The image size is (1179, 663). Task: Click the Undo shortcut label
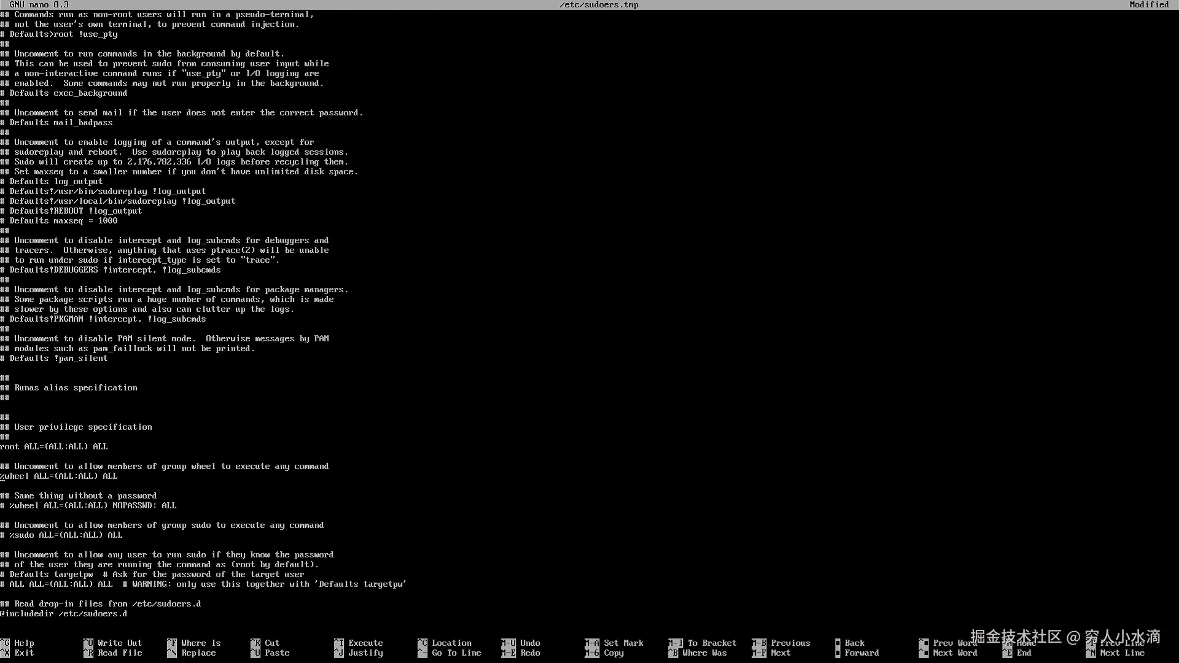[529, 643]
